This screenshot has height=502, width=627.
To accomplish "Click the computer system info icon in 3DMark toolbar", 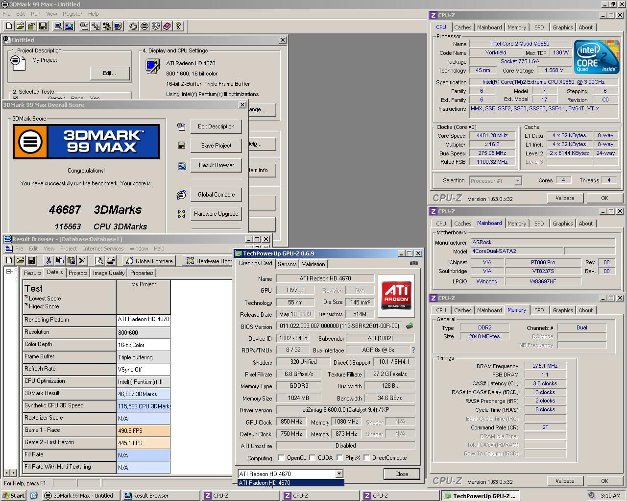I will click(x=57, y=26).
